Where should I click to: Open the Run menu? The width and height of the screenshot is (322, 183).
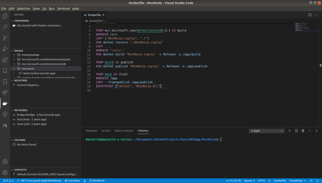(x=52, y=8)
